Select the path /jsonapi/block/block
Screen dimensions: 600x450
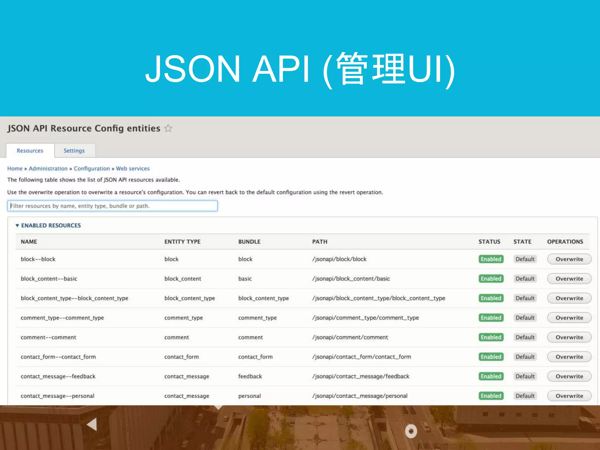(339, 259)
